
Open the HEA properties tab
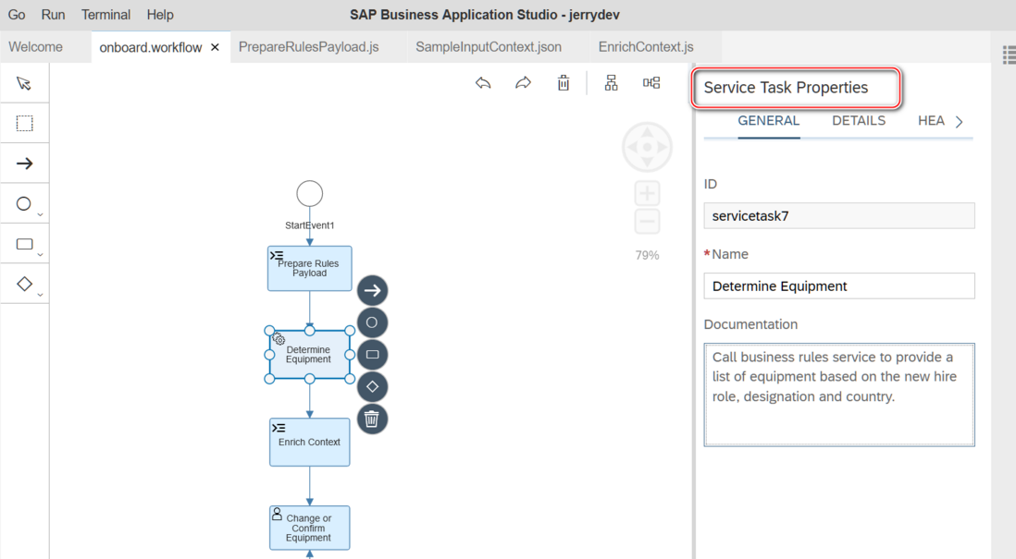931,121
